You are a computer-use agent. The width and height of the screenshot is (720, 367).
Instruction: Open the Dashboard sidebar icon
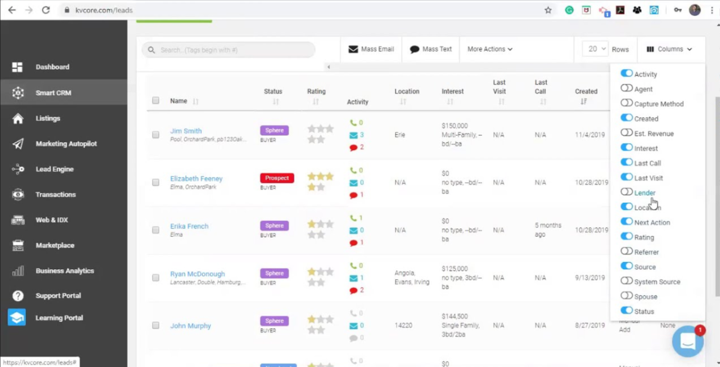[17, 67]
